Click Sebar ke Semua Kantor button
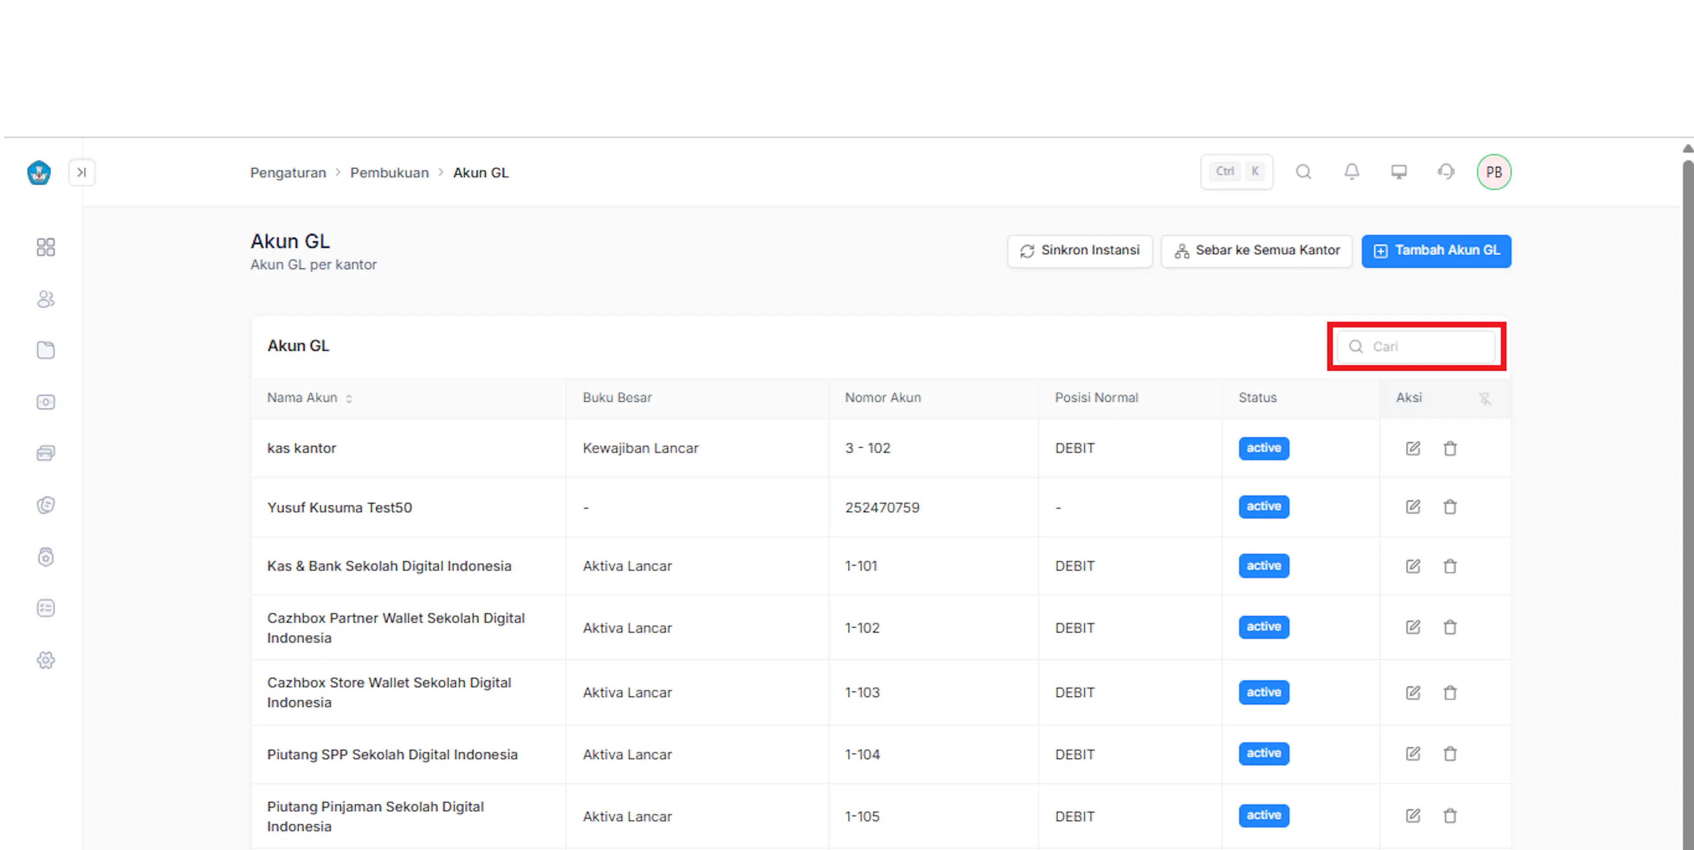 (1257, 251)
